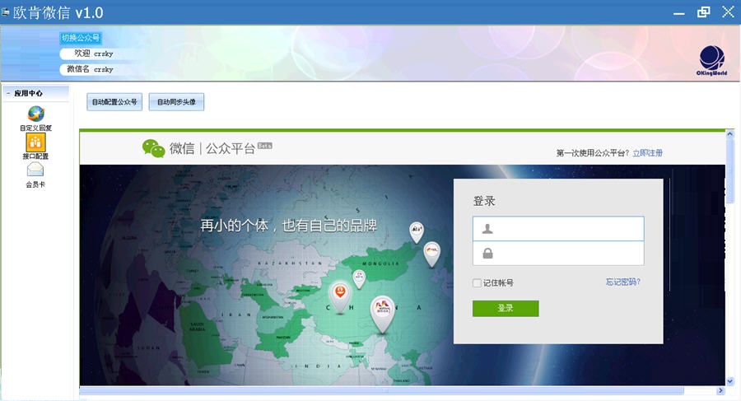Image resolution: width=741 pixels, height=401 pixels.
Task: Click the OKingWorld logo
Action: pos(711,61)
